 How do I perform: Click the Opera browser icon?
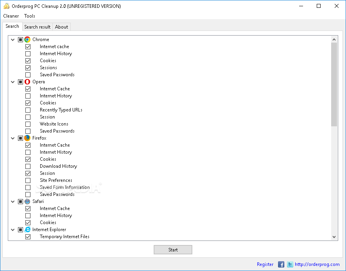[27, 82]
